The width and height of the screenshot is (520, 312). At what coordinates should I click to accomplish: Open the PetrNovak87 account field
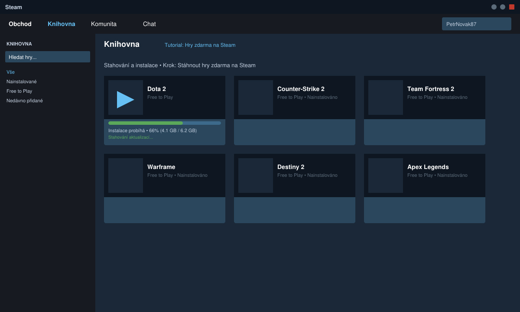[477, 24]
